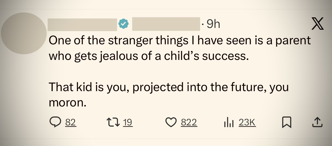This screenshot has height=146, width=332.
Task: Click the blurred username handle
Action: coord(166,24)
